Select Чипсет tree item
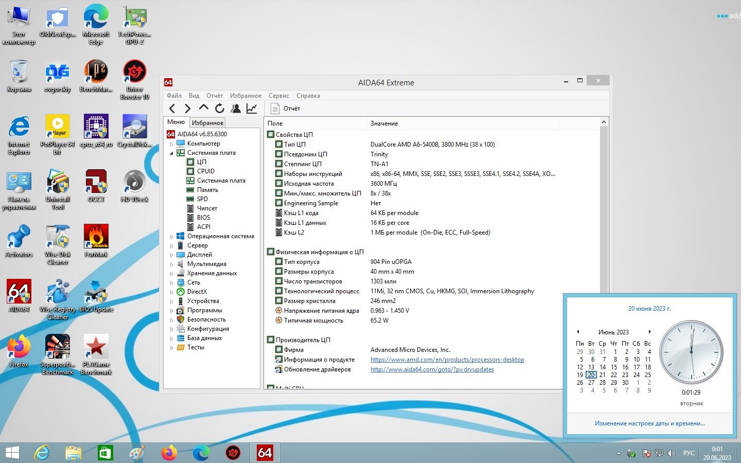The height and width of the screenshot is (463, 741). (x=207, y=208)
